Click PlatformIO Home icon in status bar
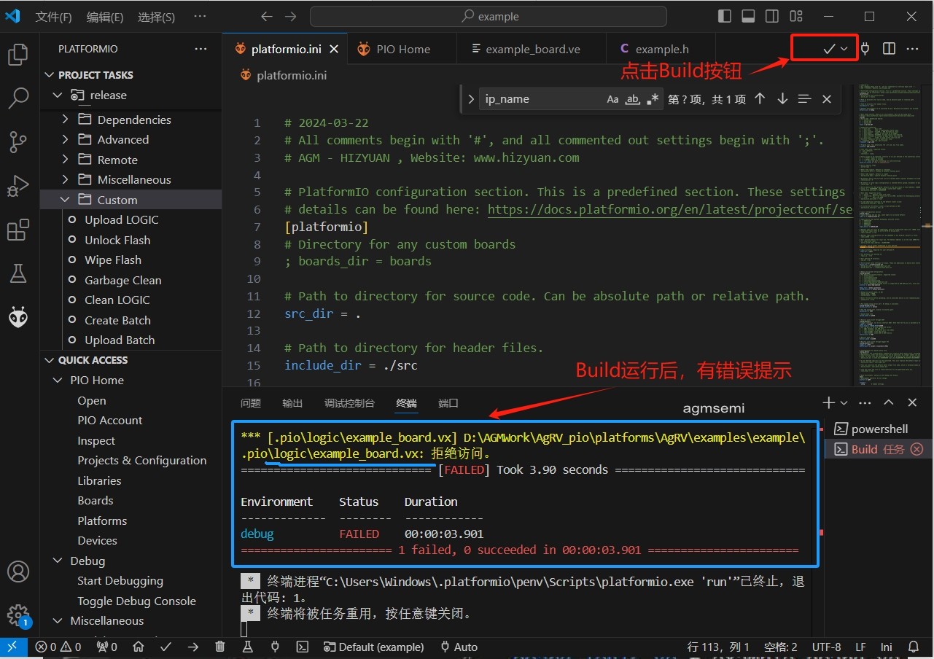The width and height of the screenshot is (934, 659). pyautogui.click(x=140, y=647)
